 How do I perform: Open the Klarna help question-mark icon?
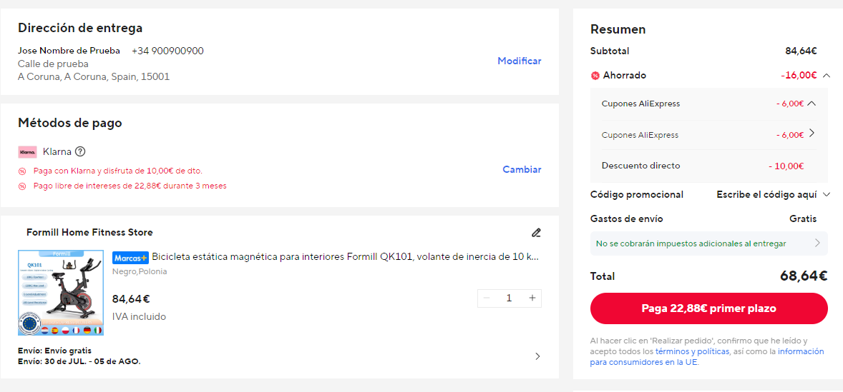coord(80,152)
